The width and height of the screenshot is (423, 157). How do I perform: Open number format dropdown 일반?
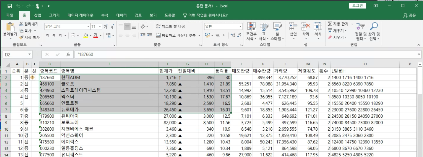coord(223,26)
